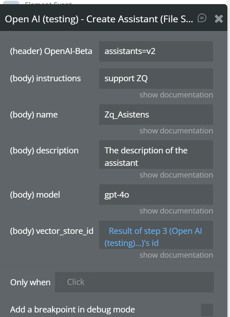The width and height of the screenshot is (230, 317).
Task: Click the Only when condition field
Action: [134, 282]
